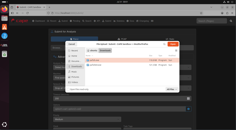The height and width of the screenshot is (130, 236).
Task: Open Trash from the dock
Action: pos(4,54)
